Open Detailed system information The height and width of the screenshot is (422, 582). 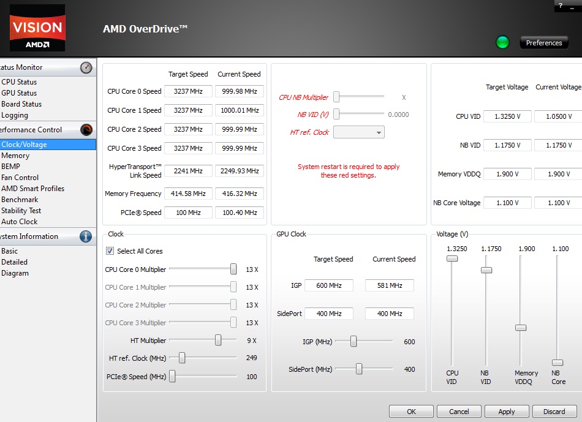coord(14,262)
